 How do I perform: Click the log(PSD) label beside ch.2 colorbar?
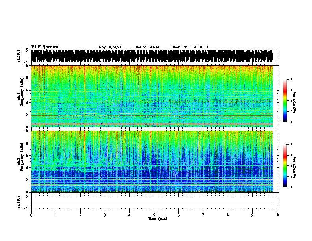click(295, 167)
